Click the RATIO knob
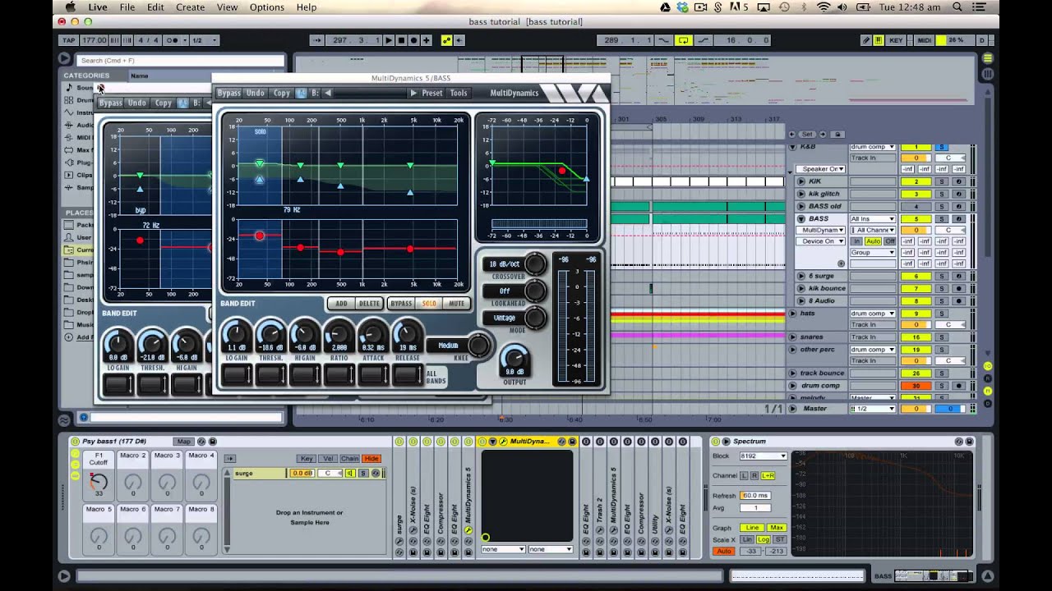1052x591 pixels. (339, 334)
